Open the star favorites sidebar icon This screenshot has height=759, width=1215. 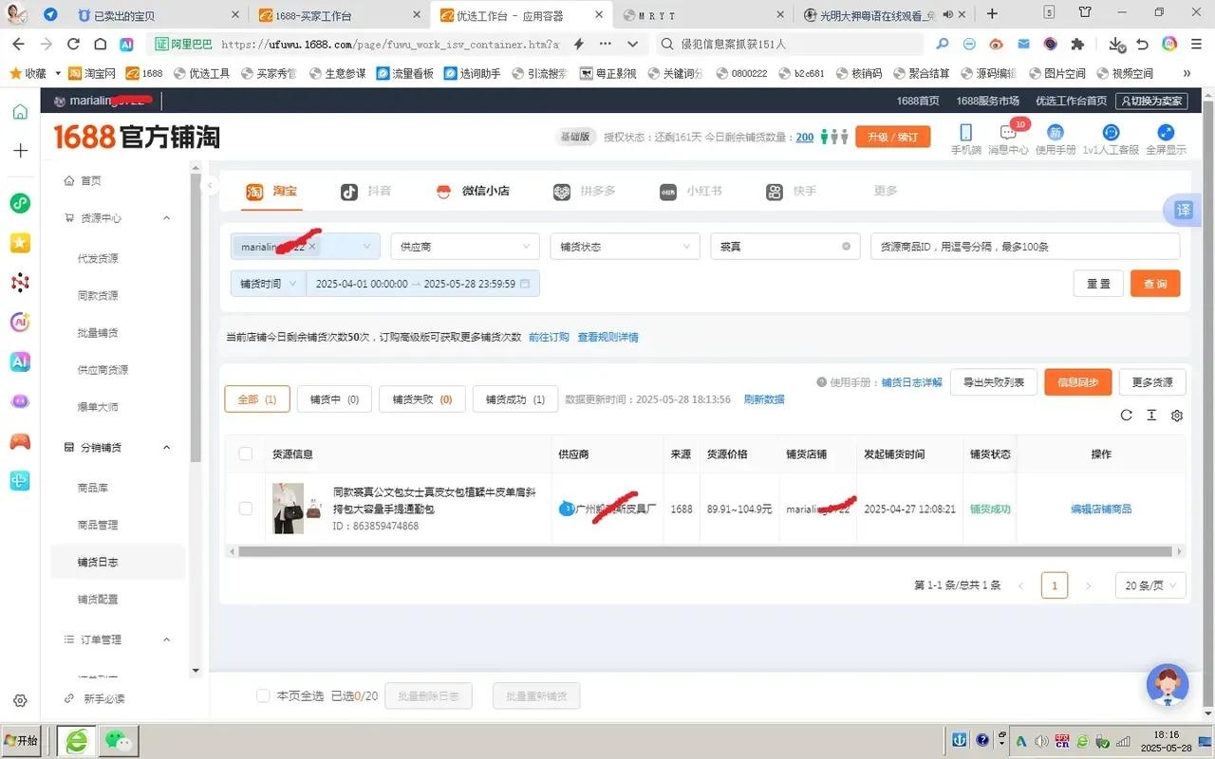point(20,243)
